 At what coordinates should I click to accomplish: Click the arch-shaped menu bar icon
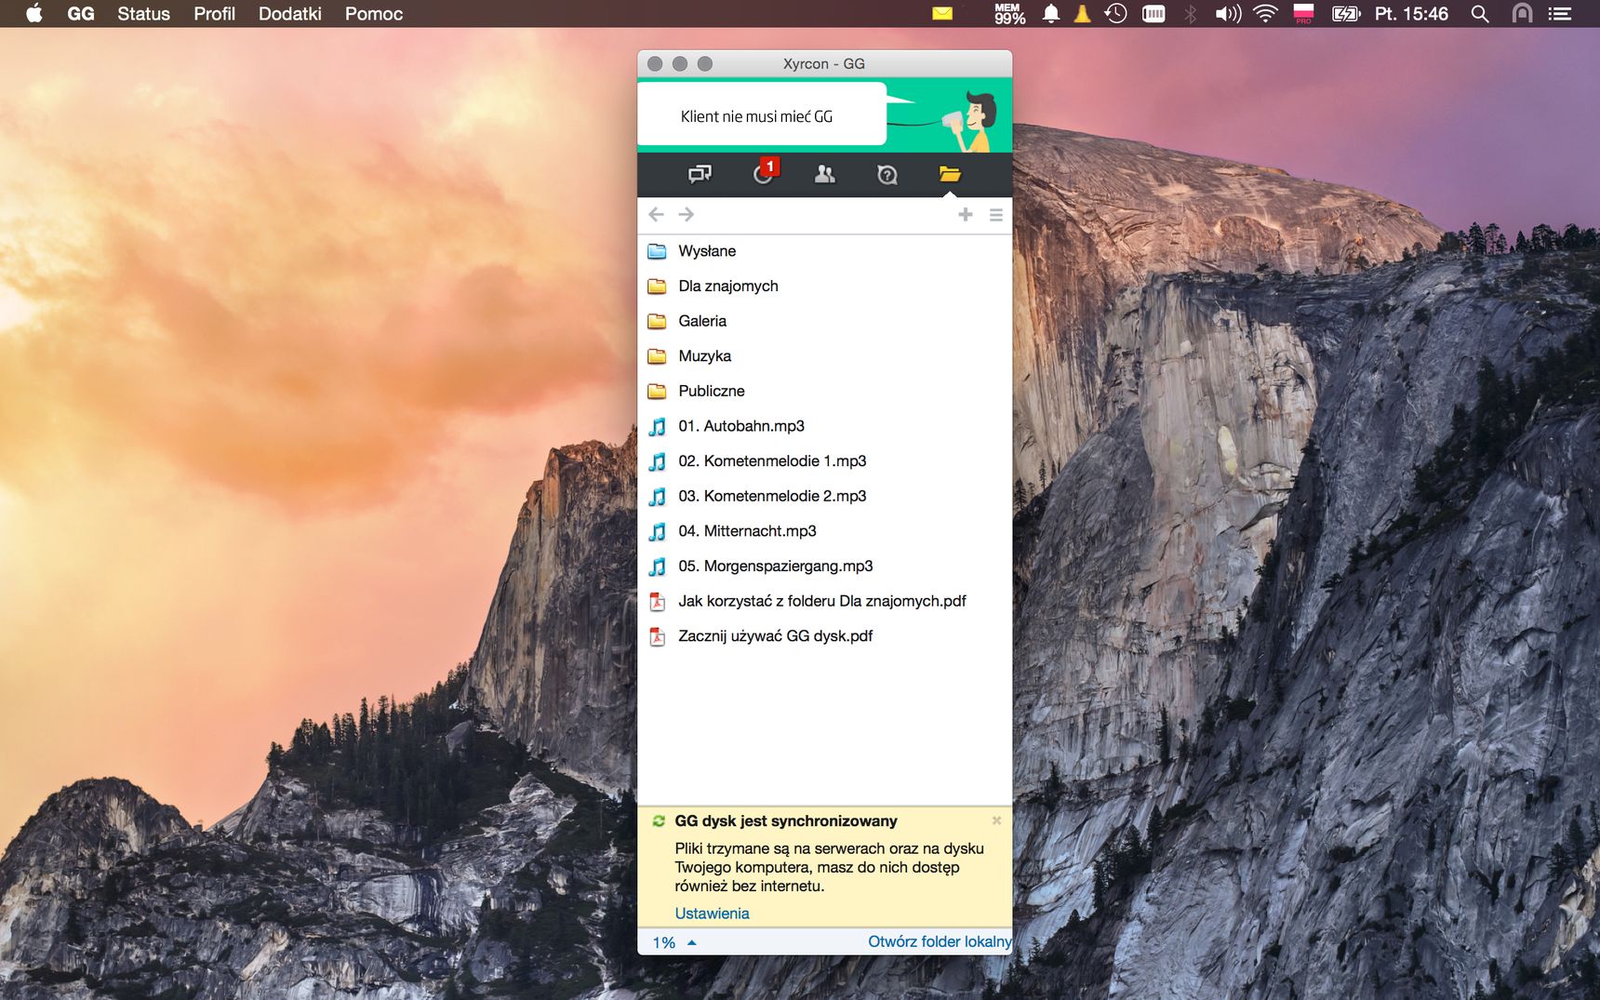tap(1522, 13)
